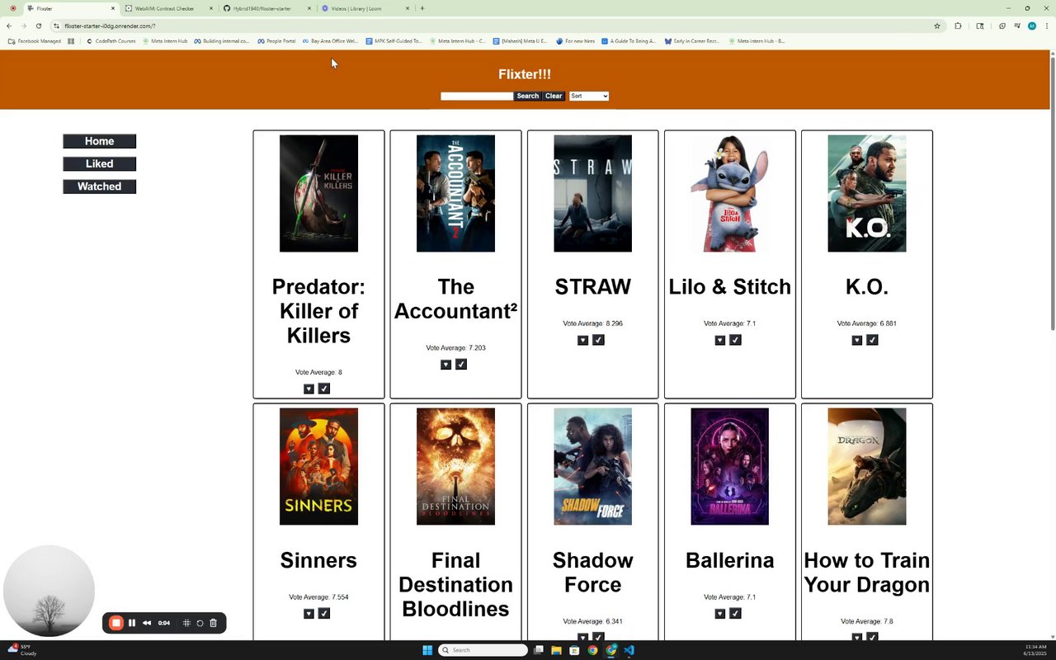
Task: Click the Shadow Force poster
Action: point(592,467)
